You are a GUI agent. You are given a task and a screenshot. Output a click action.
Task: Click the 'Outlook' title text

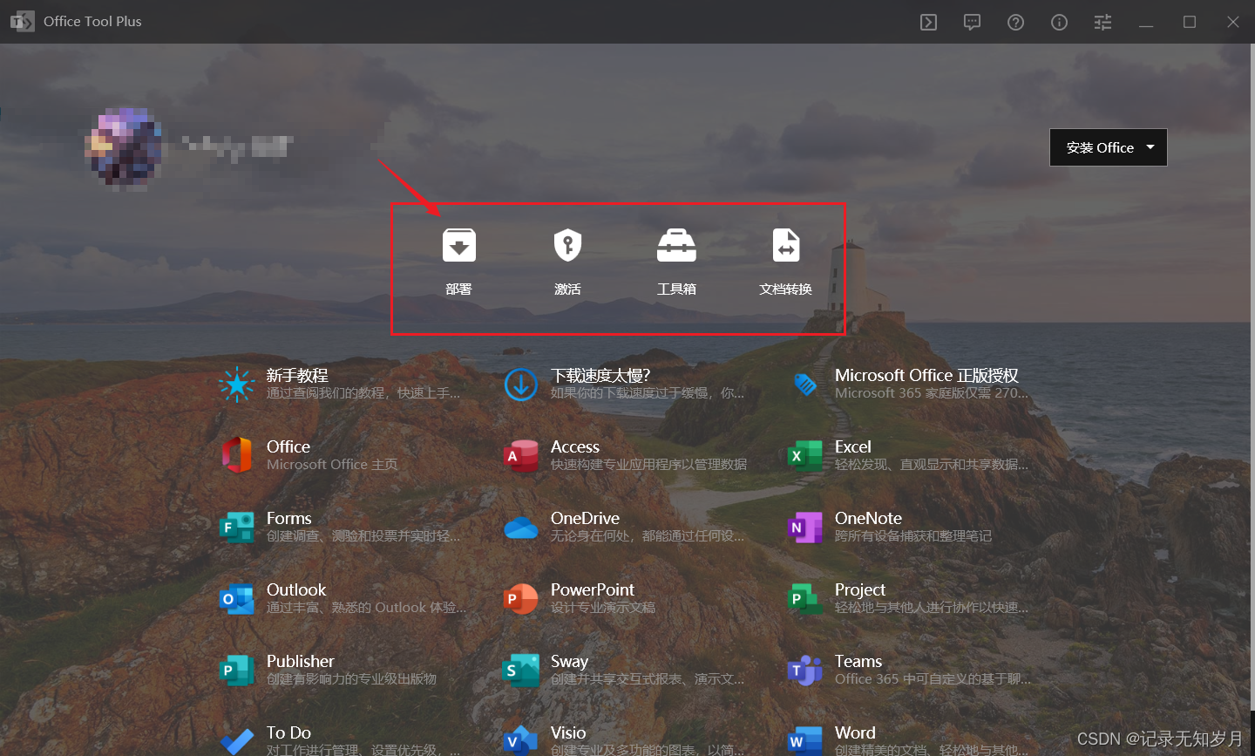(296, 589)
